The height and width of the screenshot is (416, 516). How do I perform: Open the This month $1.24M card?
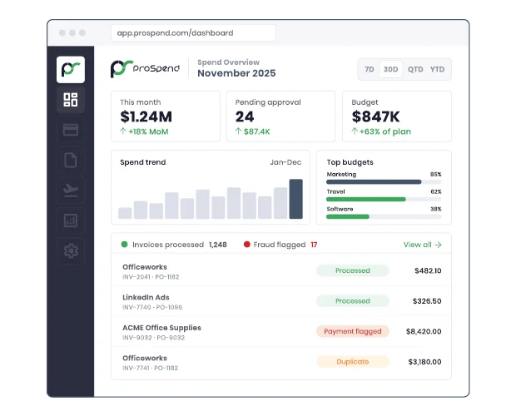pyautogui.click(x=166, y=116)
